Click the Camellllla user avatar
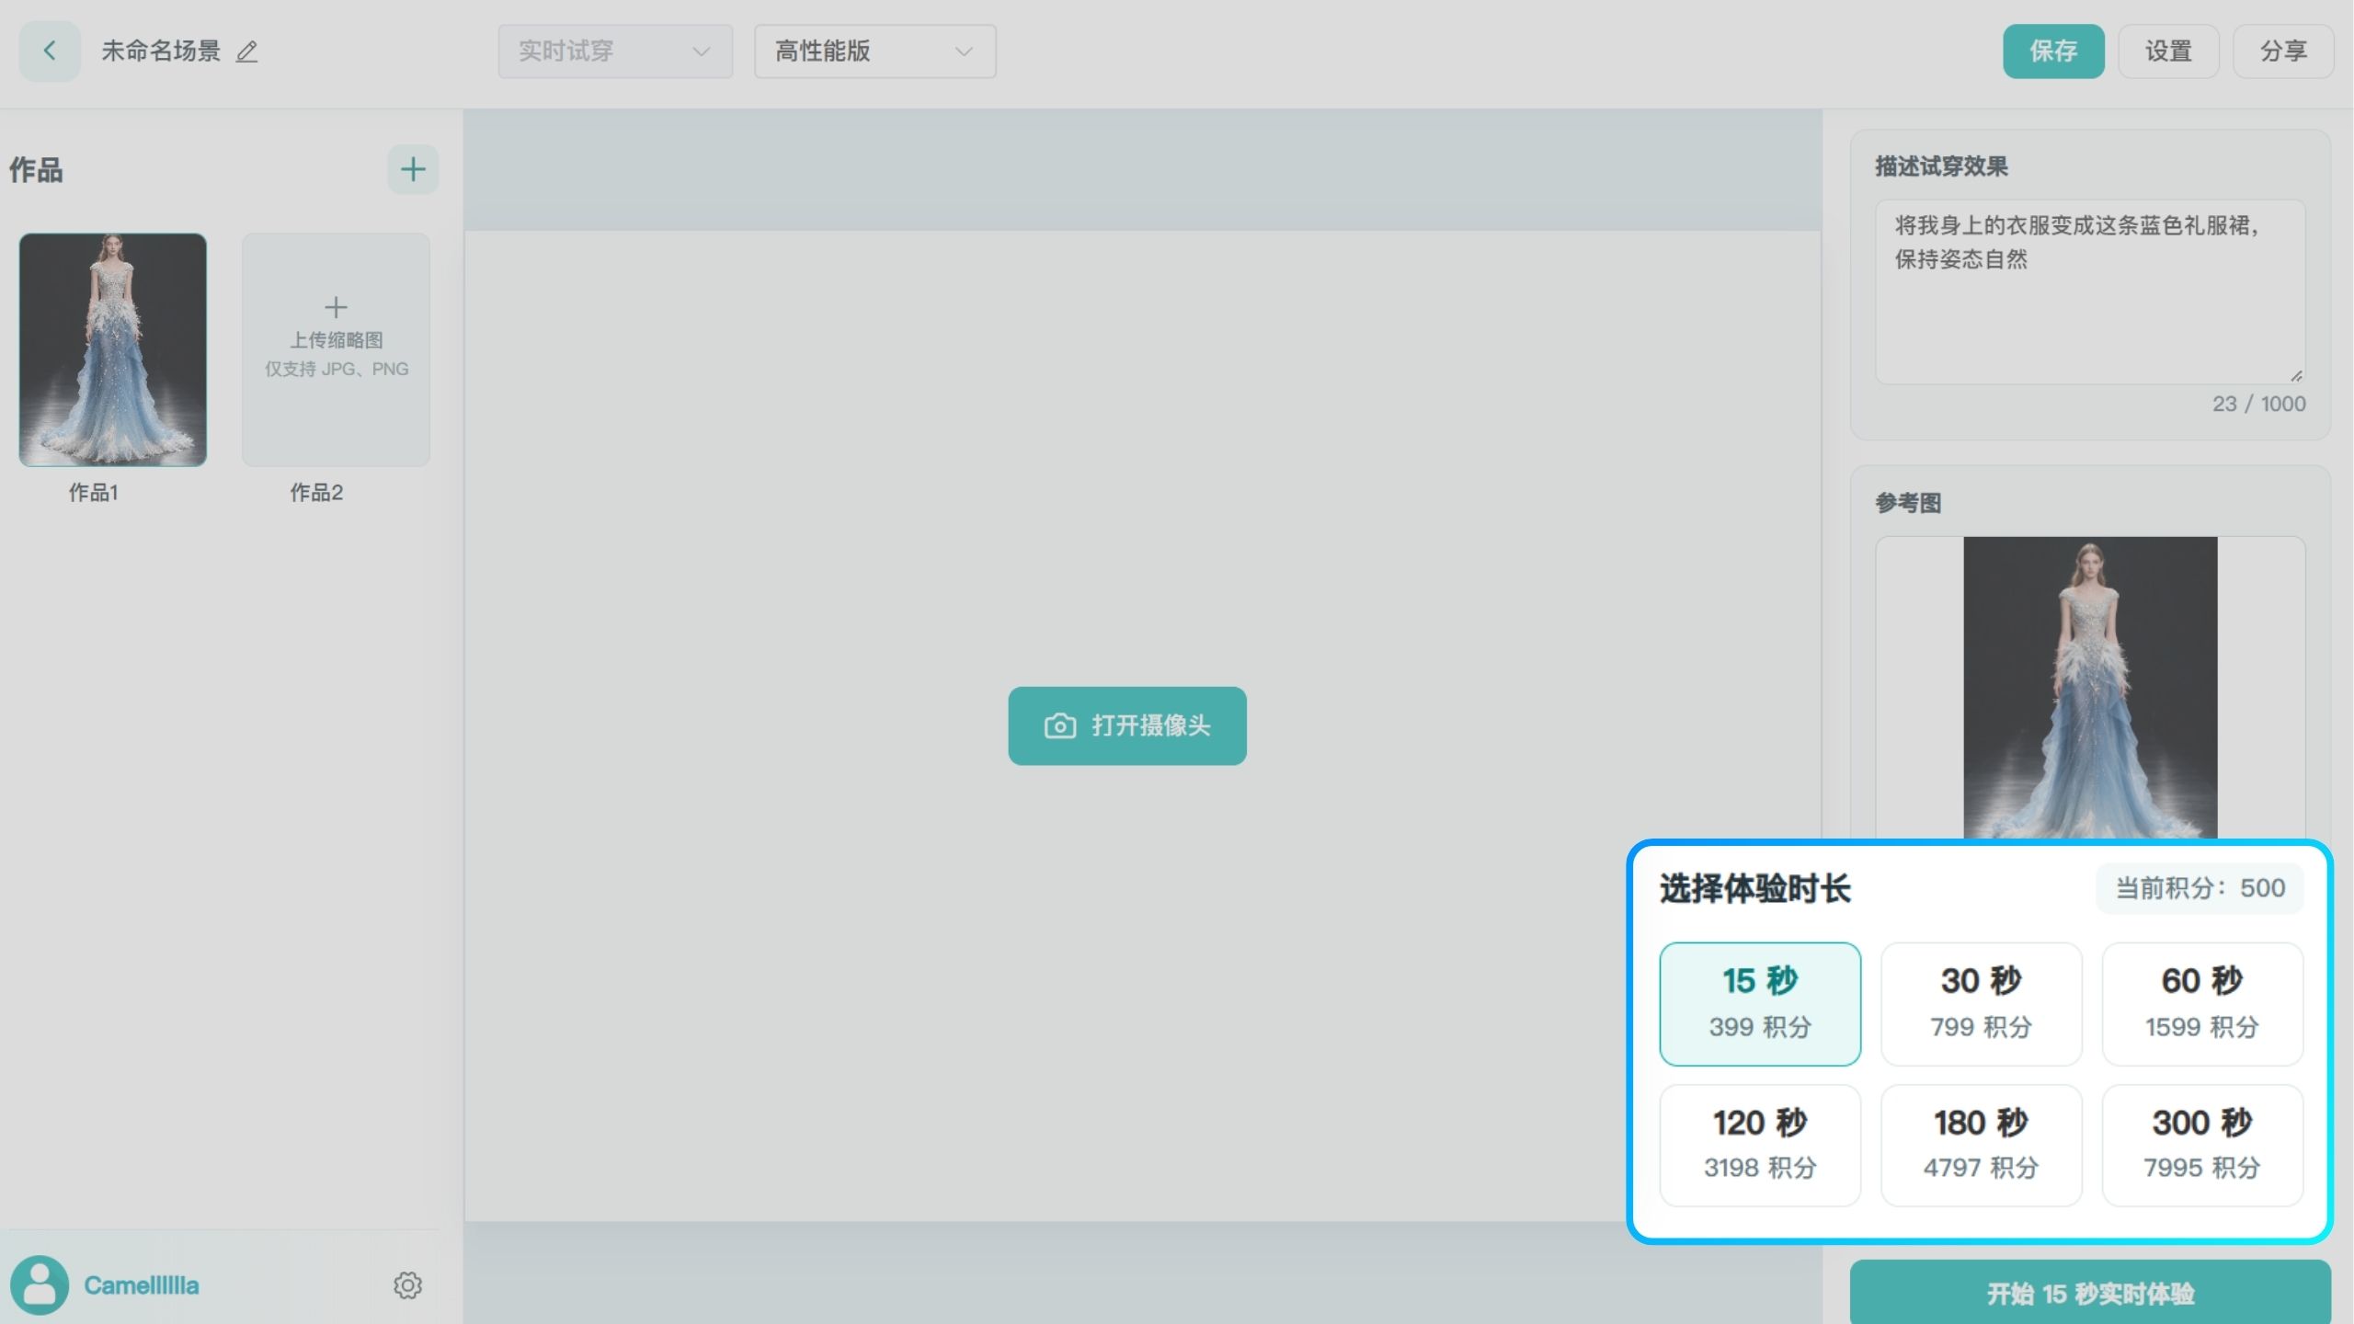 [39, 1284]
